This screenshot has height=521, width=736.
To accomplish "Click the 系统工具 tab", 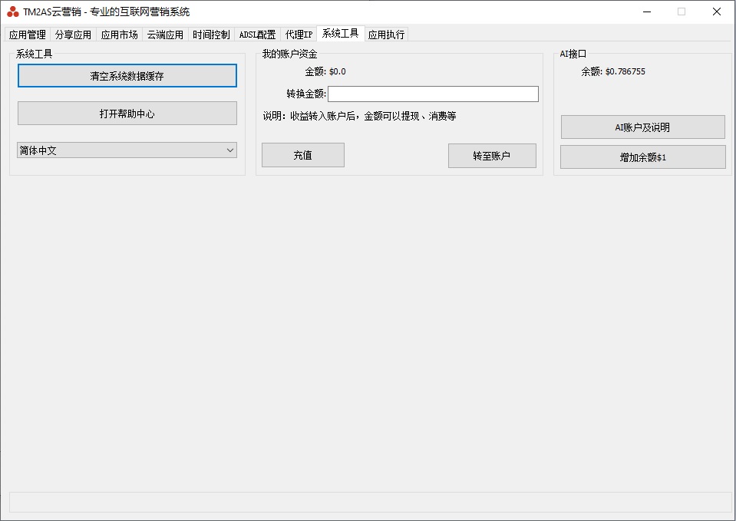I will point(340,34).
